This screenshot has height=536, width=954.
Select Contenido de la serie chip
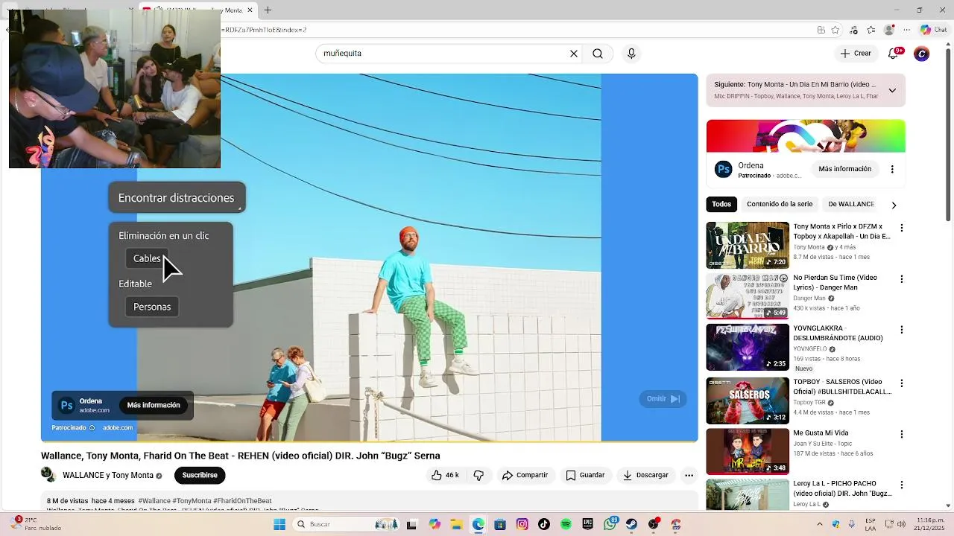780,204
